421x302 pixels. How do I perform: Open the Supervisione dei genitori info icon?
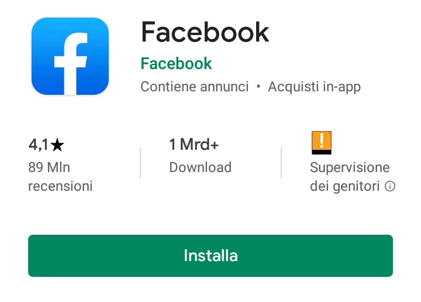point(390,186)
